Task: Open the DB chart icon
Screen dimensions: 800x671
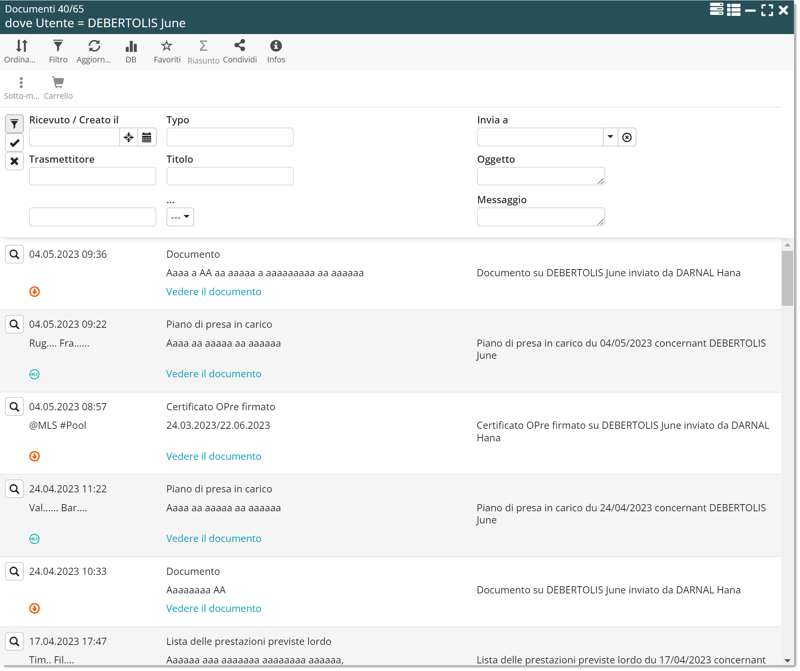Action: coord(131,46)
